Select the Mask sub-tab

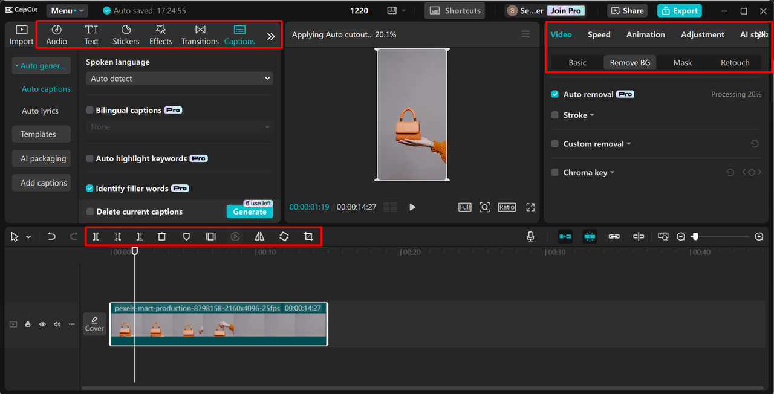pyautogui.click(x=683, y=62)
